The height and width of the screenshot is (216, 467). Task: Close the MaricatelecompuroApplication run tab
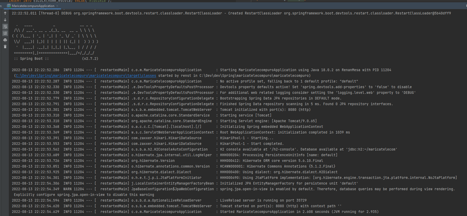[x=57, y=6]
